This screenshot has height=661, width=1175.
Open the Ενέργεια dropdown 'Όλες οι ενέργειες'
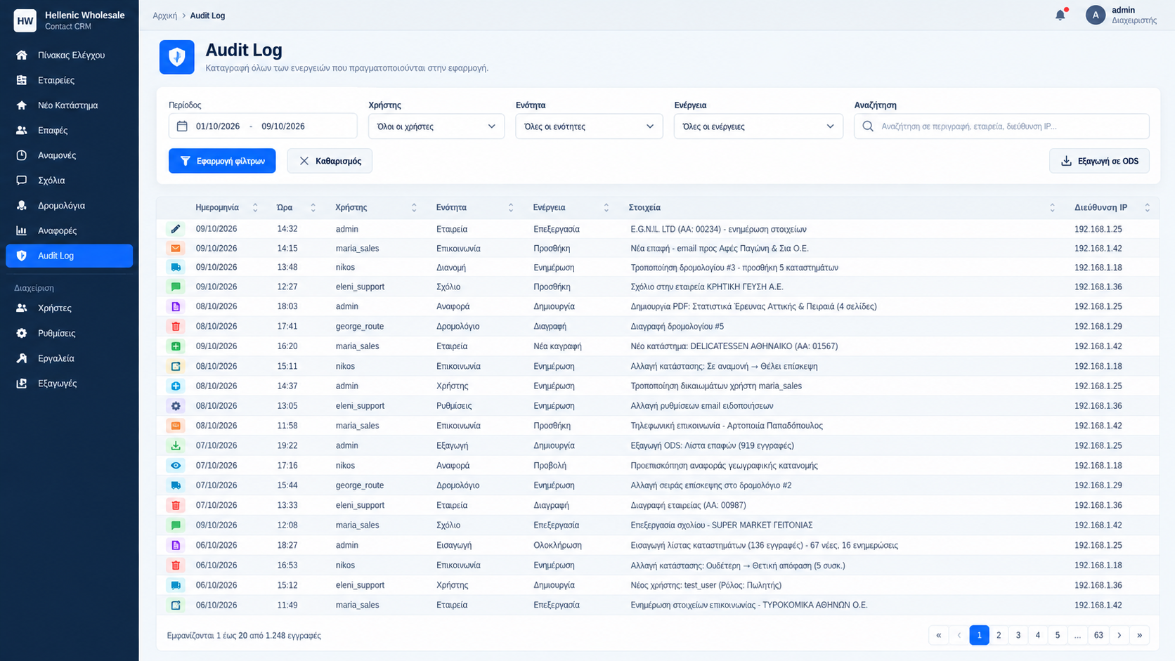pos(758,126)
